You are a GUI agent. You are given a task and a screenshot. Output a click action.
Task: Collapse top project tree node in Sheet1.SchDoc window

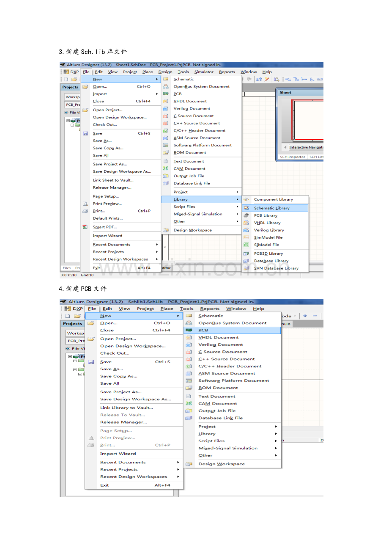[68, 120]
